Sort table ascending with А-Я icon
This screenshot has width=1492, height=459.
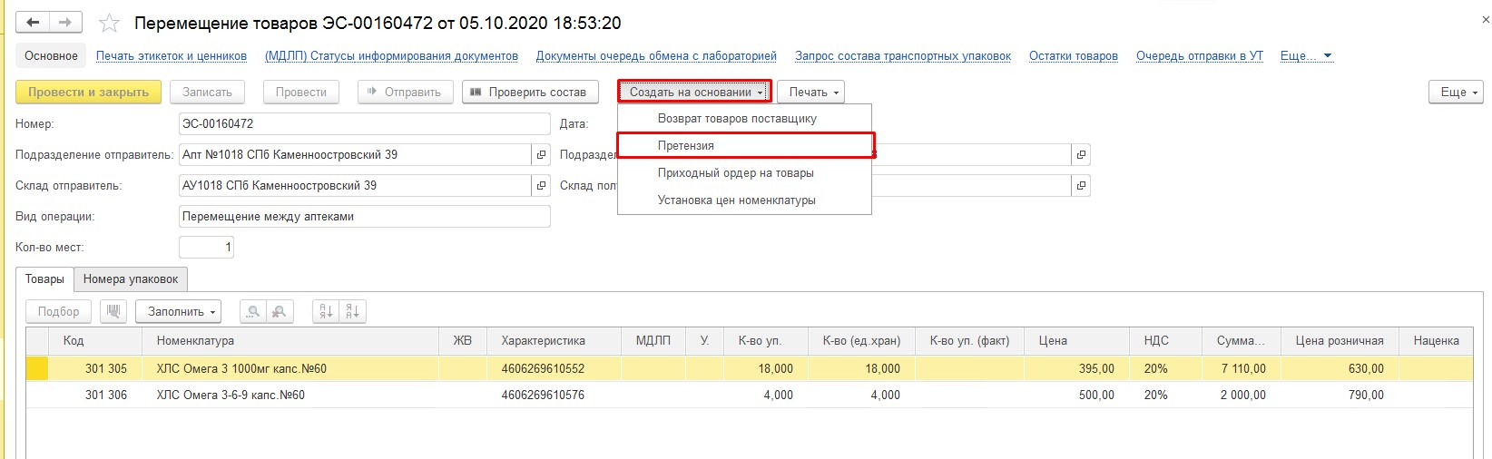point(326,311)
